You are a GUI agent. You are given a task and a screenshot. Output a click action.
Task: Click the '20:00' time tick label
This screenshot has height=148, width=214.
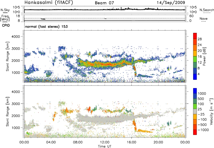click(x=158, y=142)
